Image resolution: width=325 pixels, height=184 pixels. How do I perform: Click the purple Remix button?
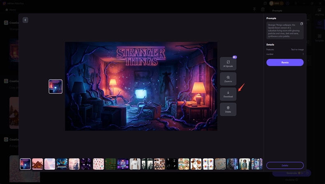click(285, 63)
